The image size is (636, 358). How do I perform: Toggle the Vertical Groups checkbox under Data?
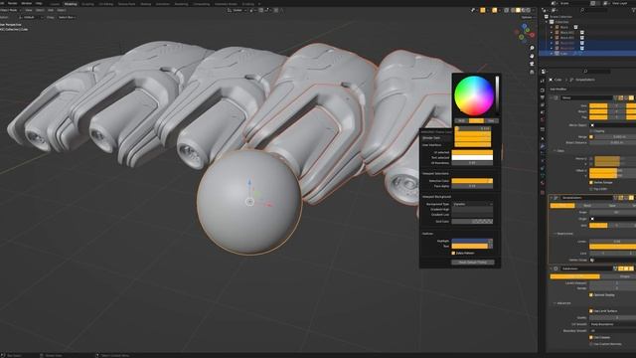(x=592, y=183)
